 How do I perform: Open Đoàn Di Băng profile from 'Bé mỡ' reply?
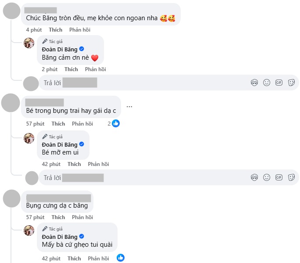click(59, 144)
